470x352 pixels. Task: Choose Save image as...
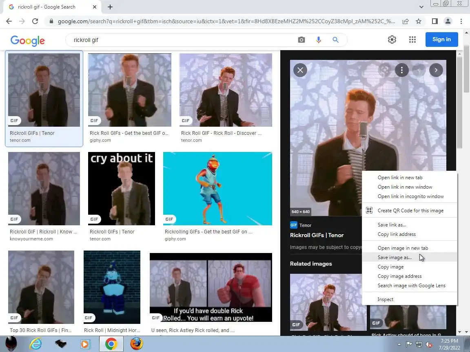[x=410, y=257]
